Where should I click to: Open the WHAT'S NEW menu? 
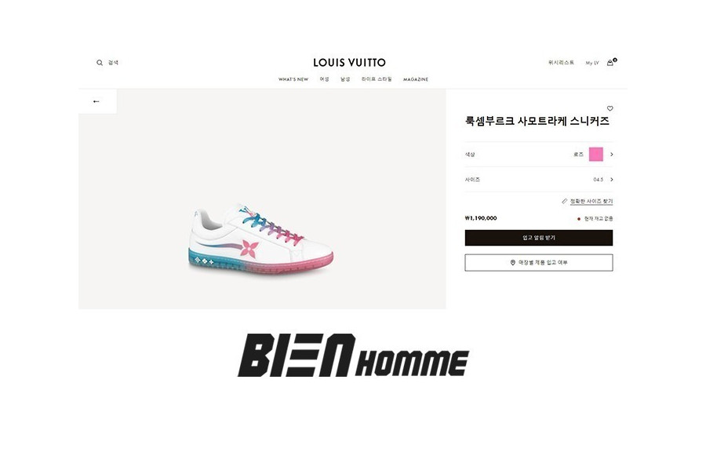pyautogui.click(x=293, y=79)
